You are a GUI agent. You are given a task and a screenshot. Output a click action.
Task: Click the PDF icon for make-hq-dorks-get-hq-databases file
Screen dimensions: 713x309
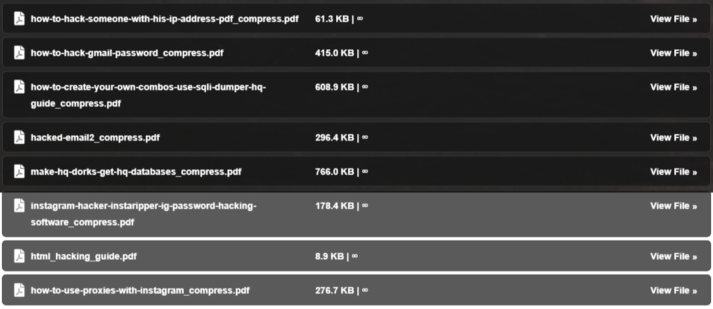click(20, 171)
